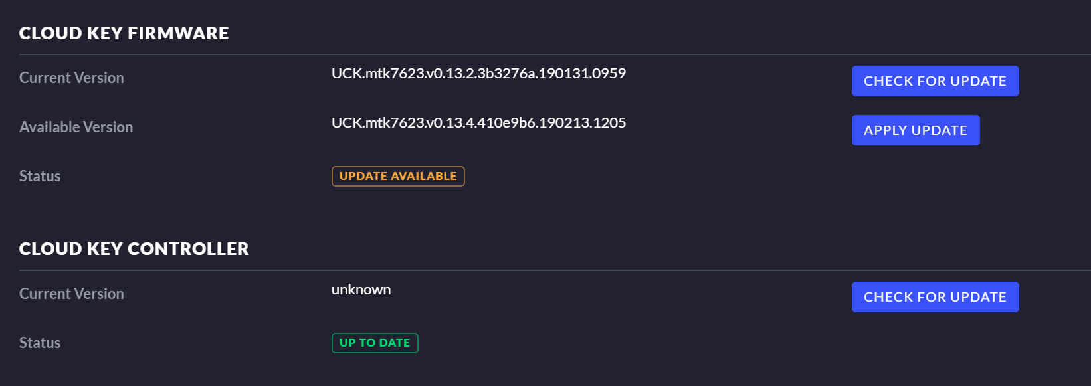This screenshot has height=386, width=1091.
Task: Click the divider under Cloud Key Firmware heading
Action: pyautogui.click(x=532, y=54)
